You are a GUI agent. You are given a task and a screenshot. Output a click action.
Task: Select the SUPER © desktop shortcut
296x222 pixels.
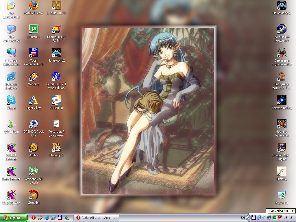tap(56, 103)
